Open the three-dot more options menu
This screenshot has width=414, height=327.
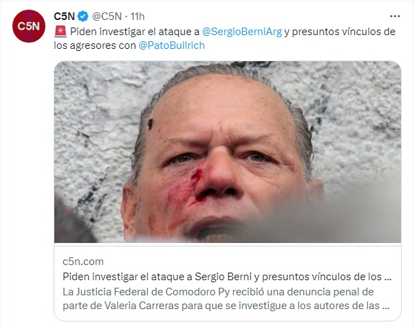tap(395, 17)
